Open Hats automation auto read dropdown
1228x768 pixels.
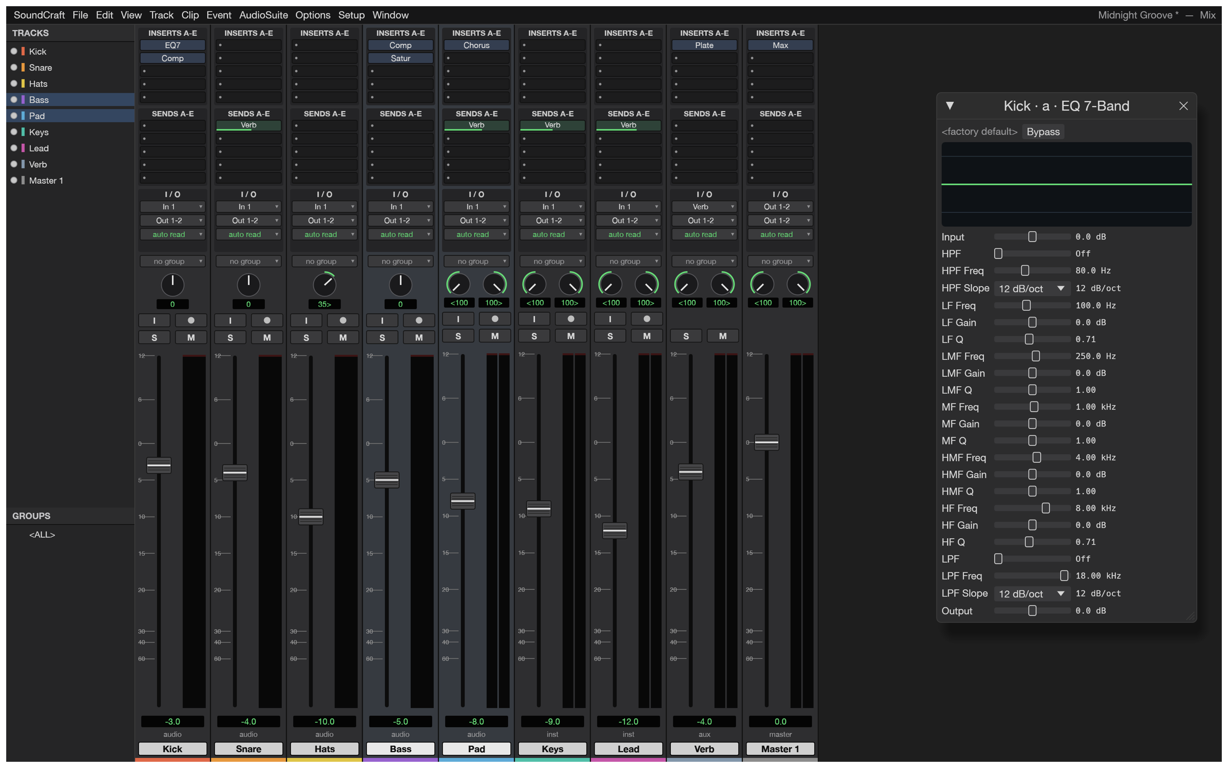click(x=324, y=234)
